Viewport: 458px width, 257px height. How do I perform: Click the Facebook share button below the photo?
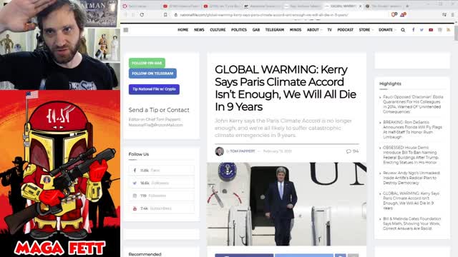tap(244, 256)
